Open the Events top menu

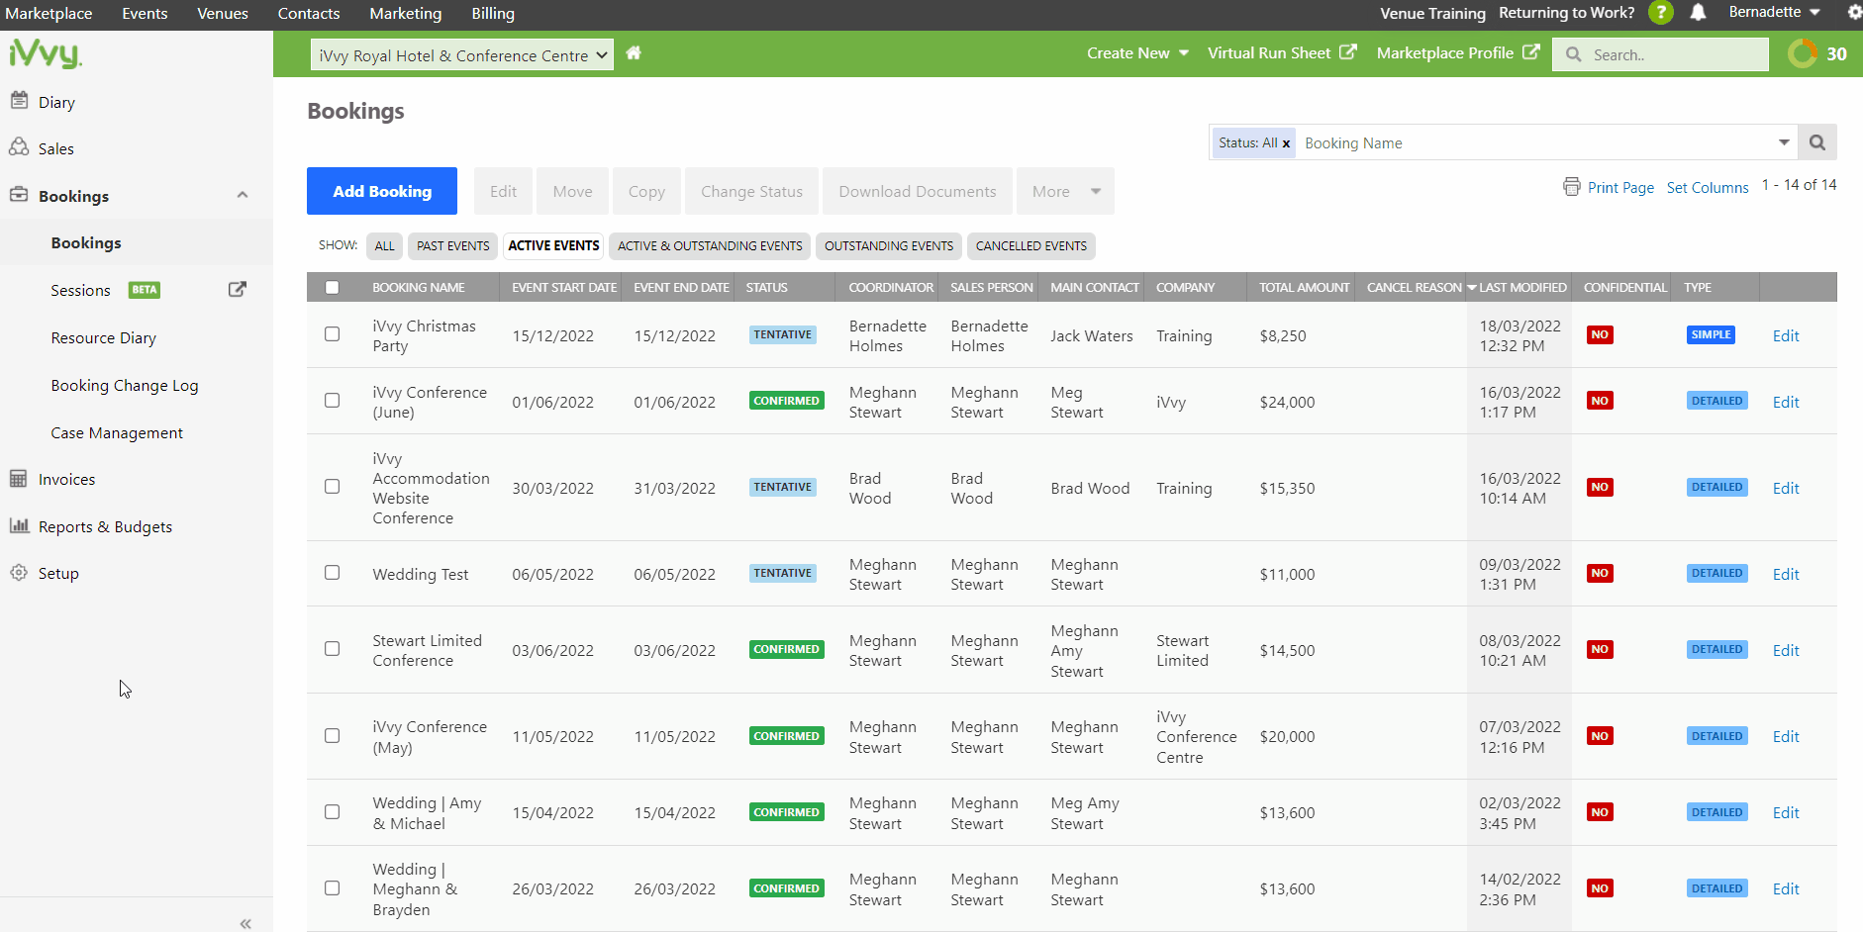click(x=145, y=14)
